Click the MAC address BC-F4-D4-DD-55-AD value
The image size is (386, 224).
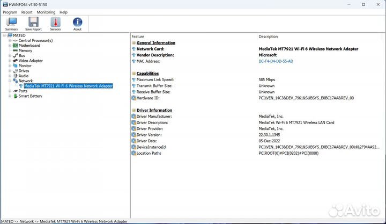(276, 61)
